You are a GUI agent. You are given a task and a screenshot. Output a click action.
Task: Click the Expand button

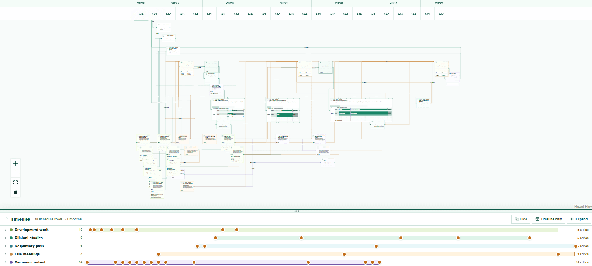click(579, 219)
